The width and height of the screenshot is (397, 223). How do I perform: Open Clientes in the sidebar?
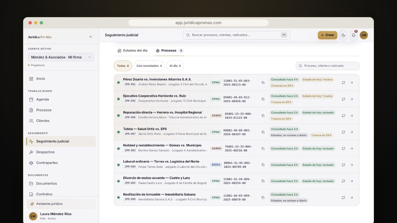61,121
